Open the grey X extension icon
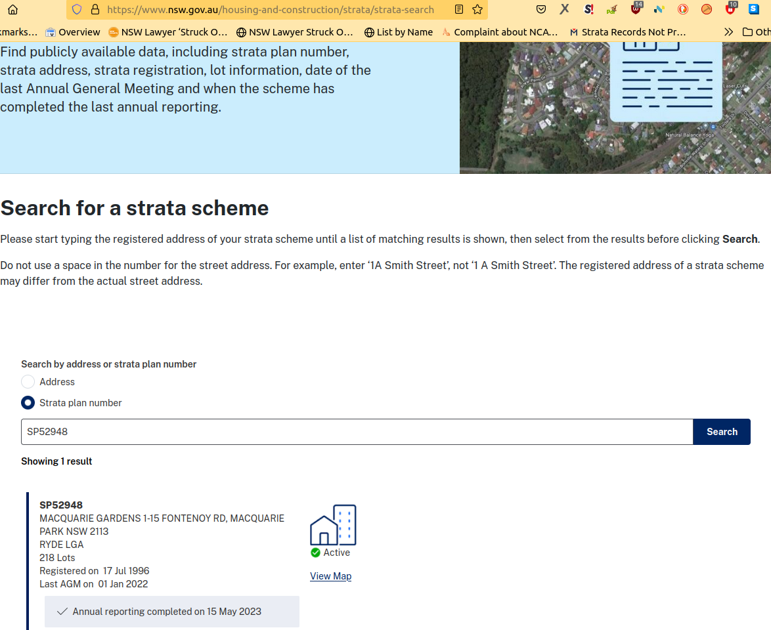Screen dimensions: 771x630 (565, 9)
